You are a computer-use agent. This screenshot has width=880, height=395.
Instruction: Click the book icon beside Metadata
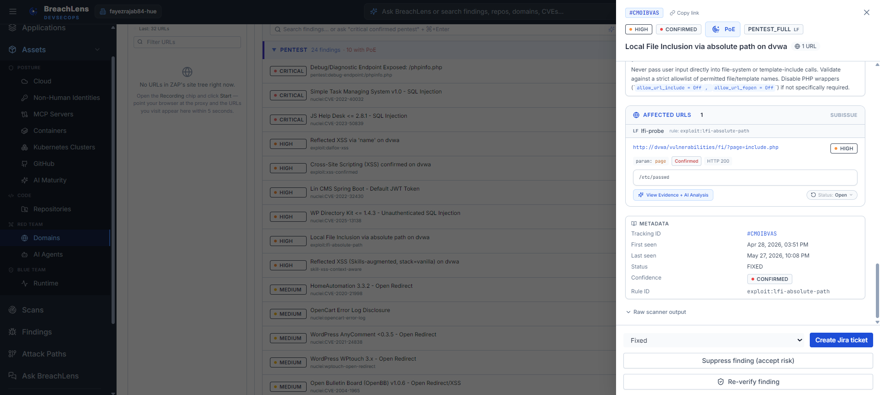tap(634, 224)
